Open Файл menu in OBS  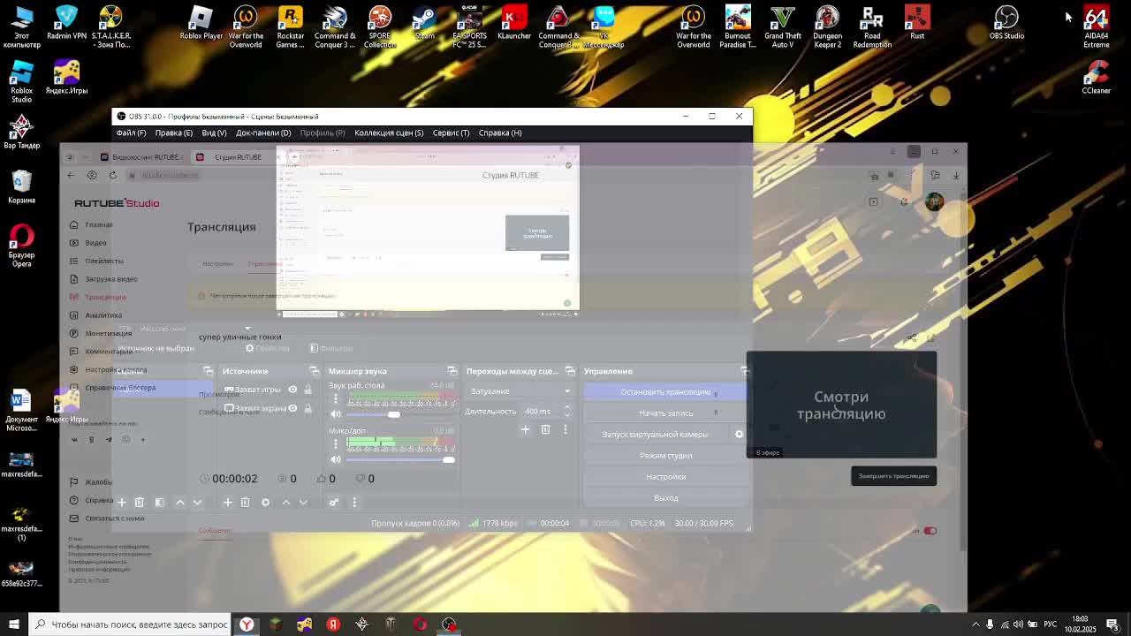point(131,132)
